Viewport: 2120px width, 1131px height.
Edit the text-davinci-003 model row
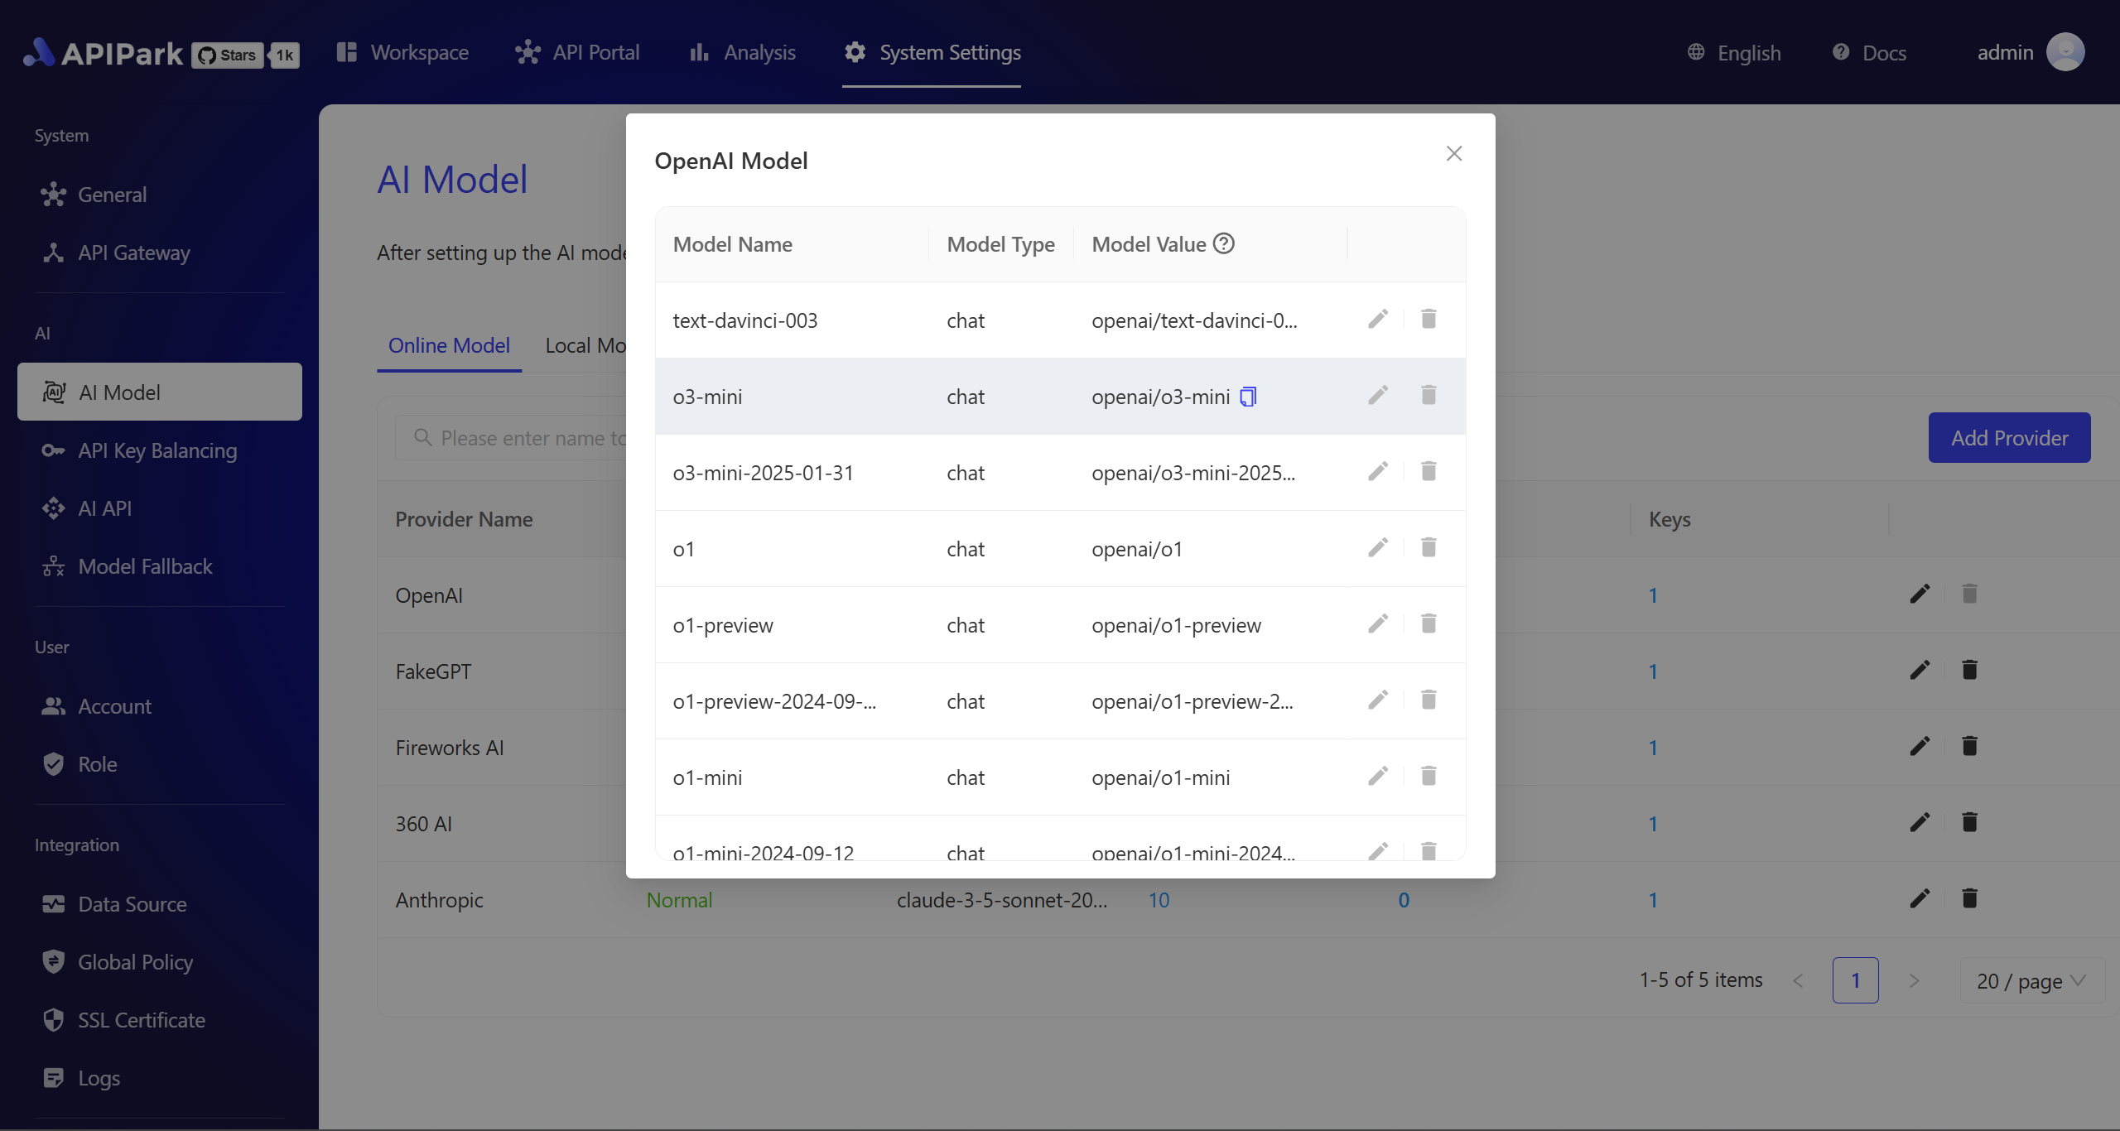pyautogui.click(x=1378, y=320)
